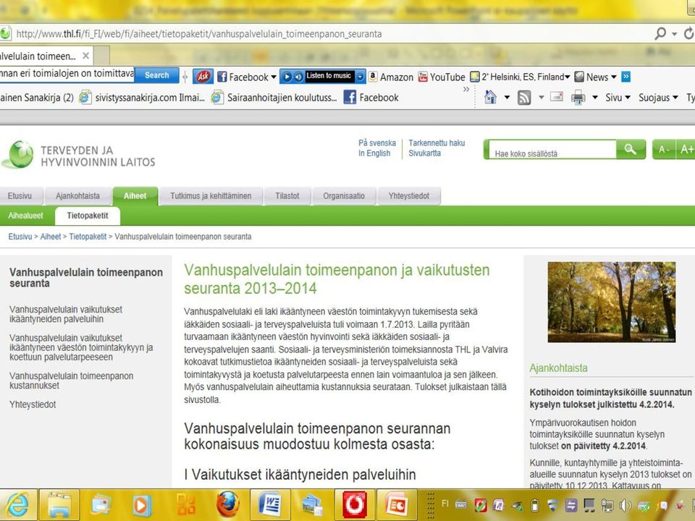The width and height of the screenshot is (695, 521).
Task: Click the green site search magnifier button
Action: pos(631,149)
